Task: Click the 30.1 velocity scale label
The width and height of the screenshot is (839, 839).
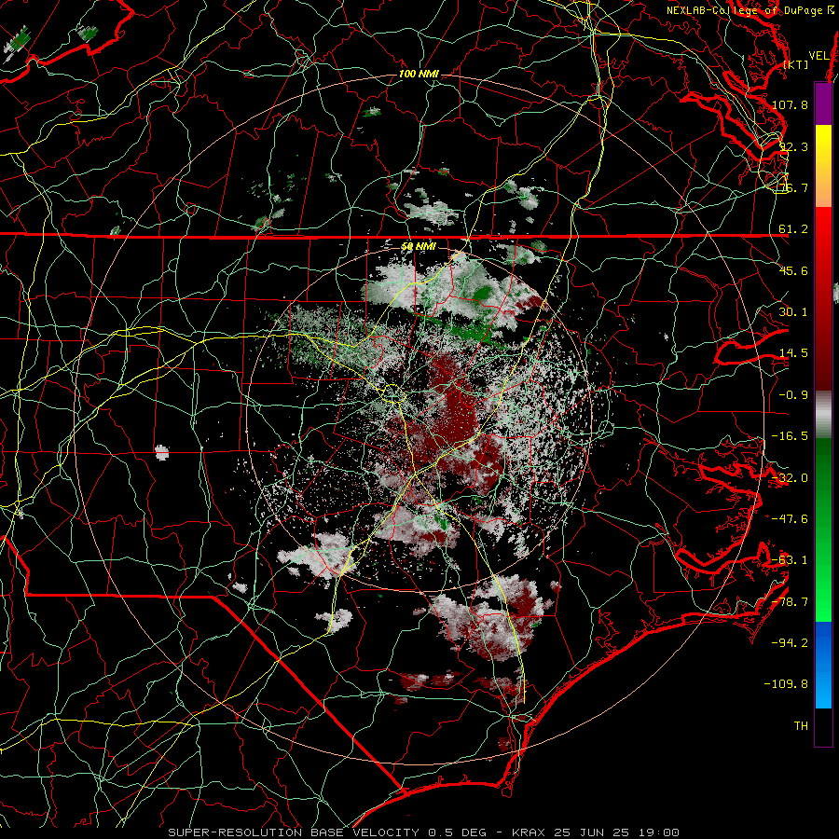Action: pos(793,312)
